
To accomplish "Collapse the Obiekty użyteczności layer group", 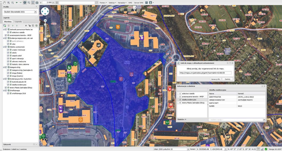I will point(4,47).
